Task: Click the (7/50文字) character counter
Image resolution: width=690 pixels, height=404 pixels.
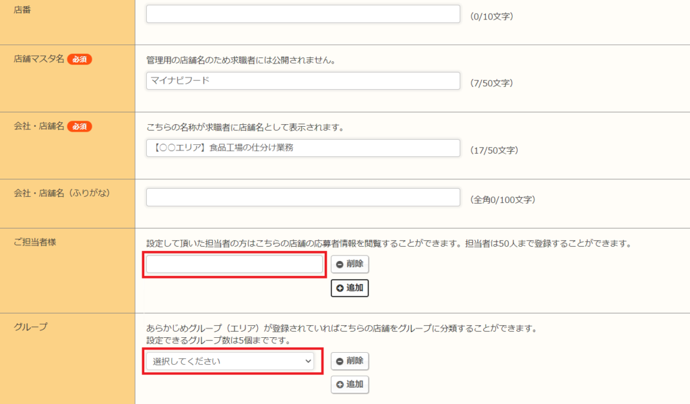Action: (x=491, y=83)
